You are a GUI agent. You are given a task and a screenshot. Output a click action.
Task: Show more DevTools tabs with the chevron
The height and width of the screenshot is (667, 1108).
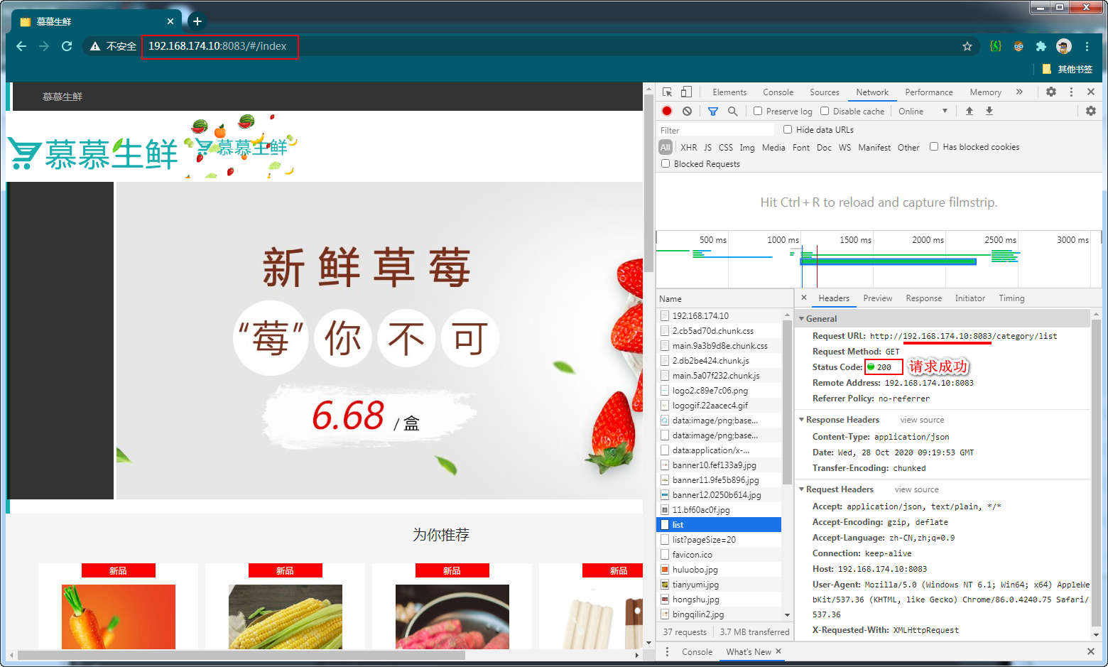(x=1019, y=92)
